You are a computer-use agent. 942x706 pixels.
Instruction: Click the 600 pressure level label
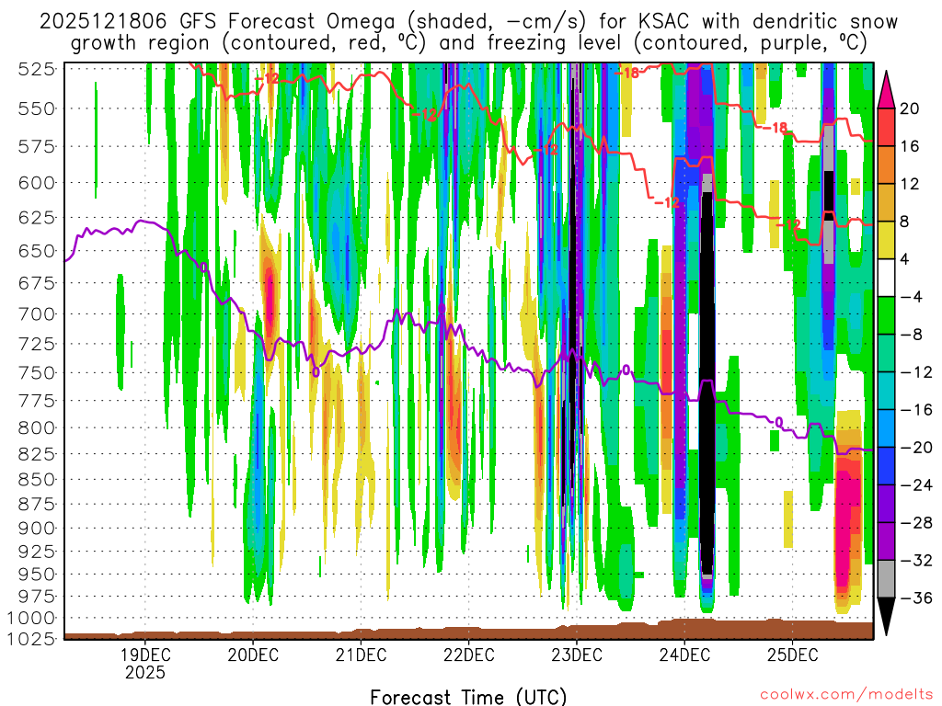coord(37,183)
